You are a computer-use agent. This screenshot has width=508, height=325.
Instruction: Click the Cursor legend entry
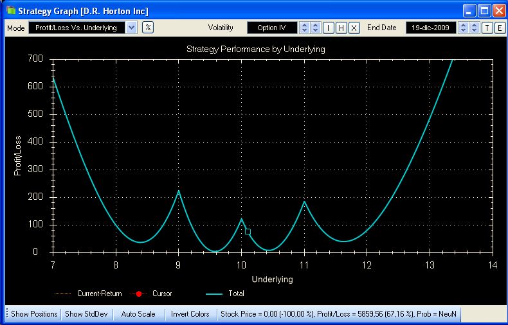150,294
